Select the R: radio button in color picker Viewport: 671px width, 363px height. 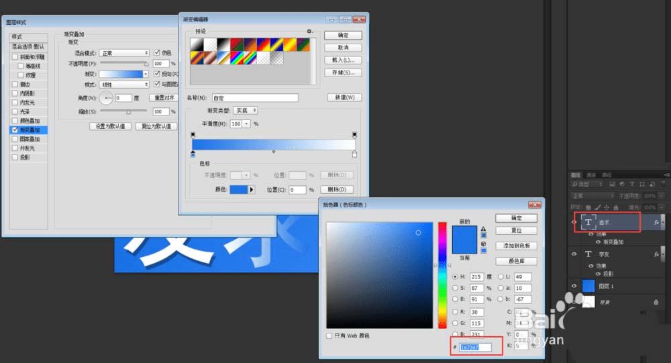pyautogui.click(x=455, y=312)
